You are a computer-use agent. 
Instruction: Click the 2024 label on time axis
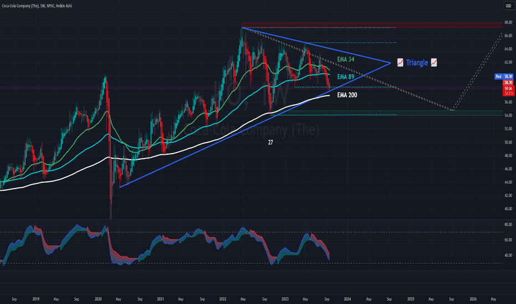tap(347, 299)
